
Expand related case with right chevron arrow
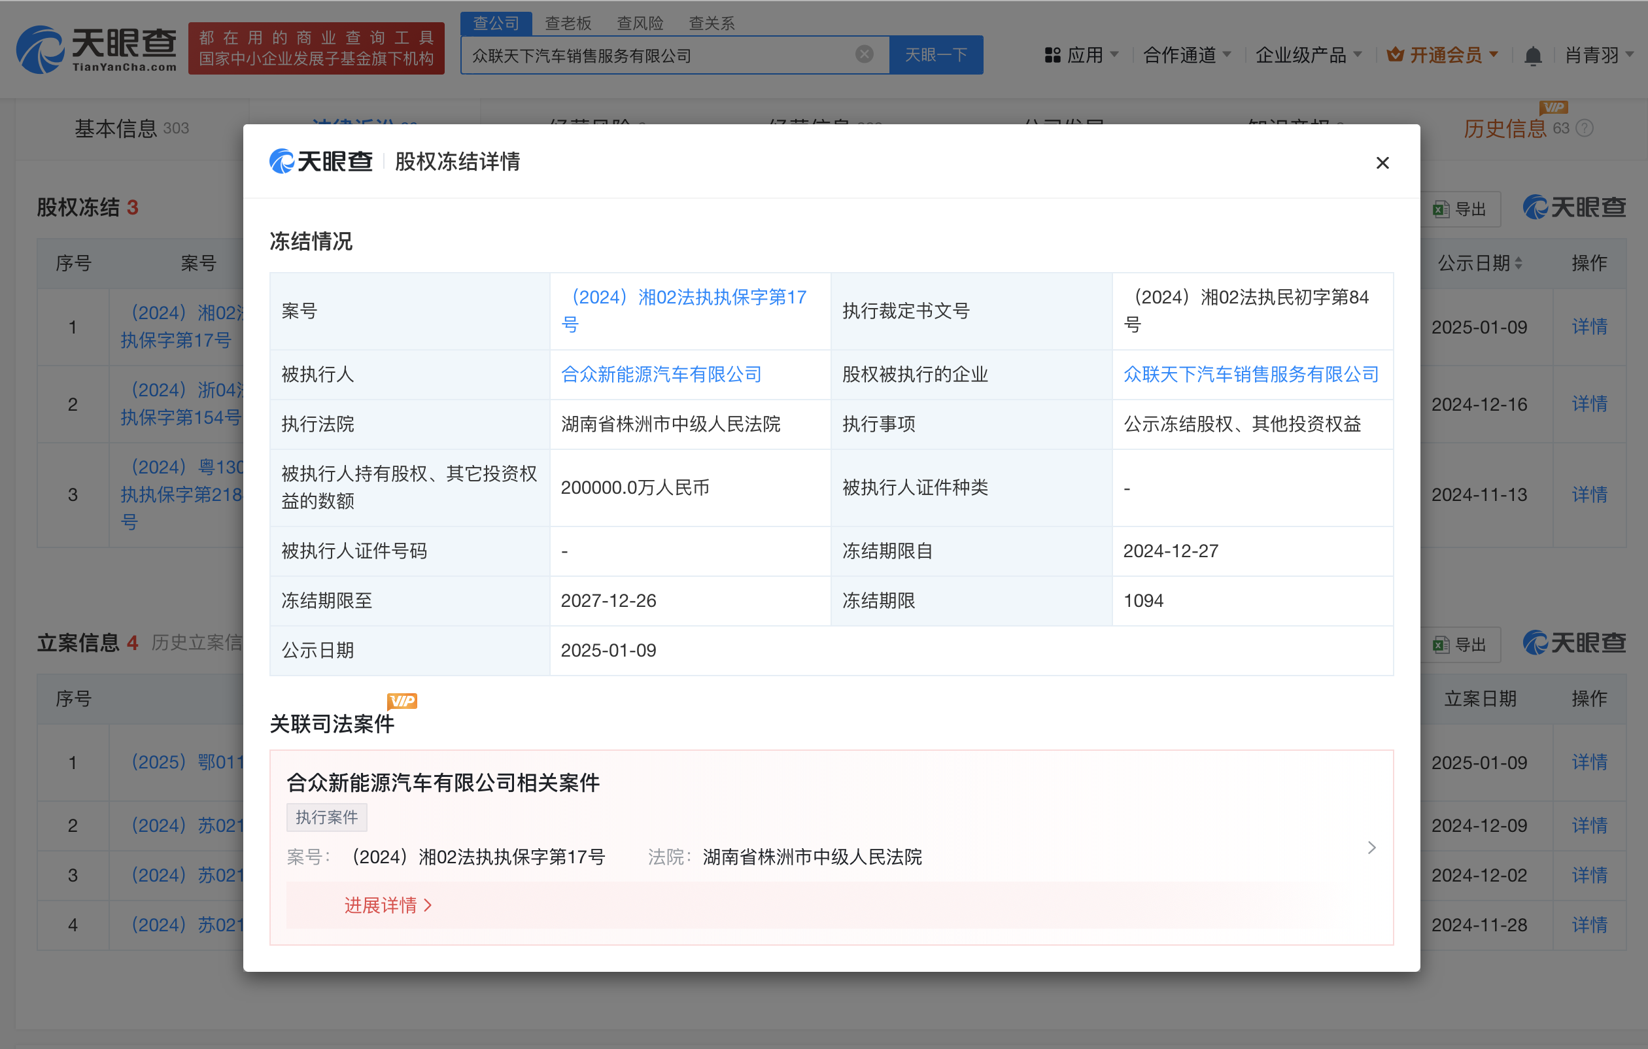[x=1371, y=848]
